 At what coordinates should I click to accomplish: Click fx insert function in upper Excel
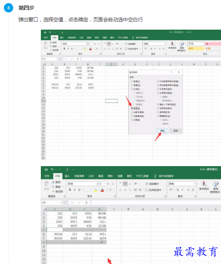(77, 59)
